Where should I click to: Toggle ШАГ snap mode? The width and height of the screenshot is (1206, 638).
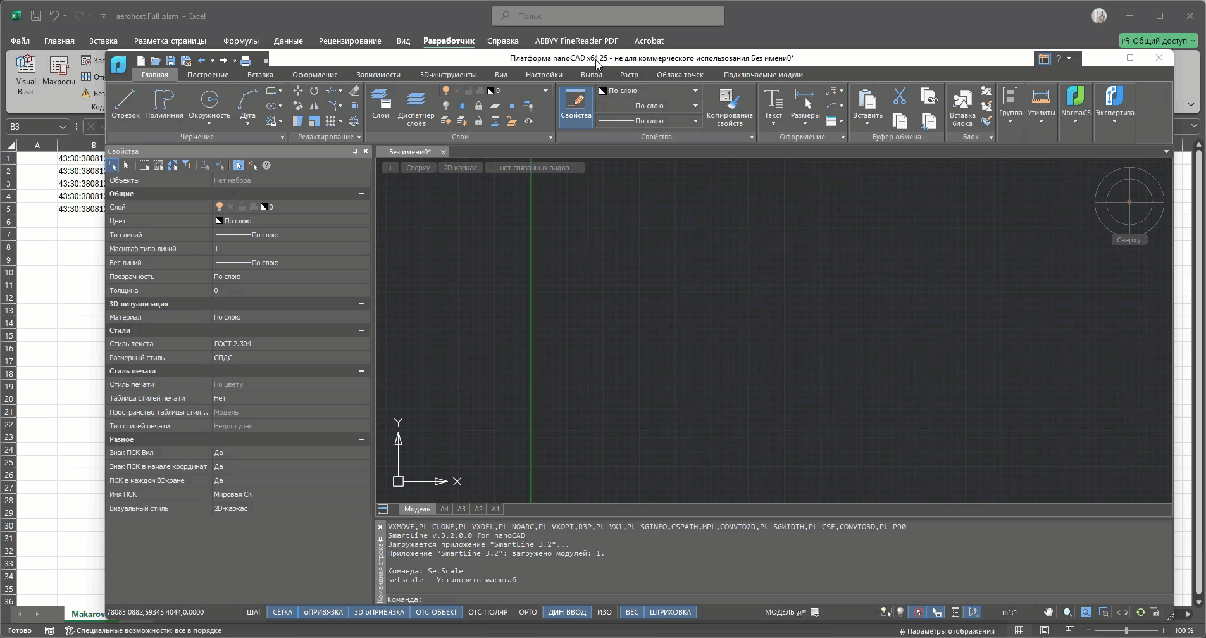254,612
